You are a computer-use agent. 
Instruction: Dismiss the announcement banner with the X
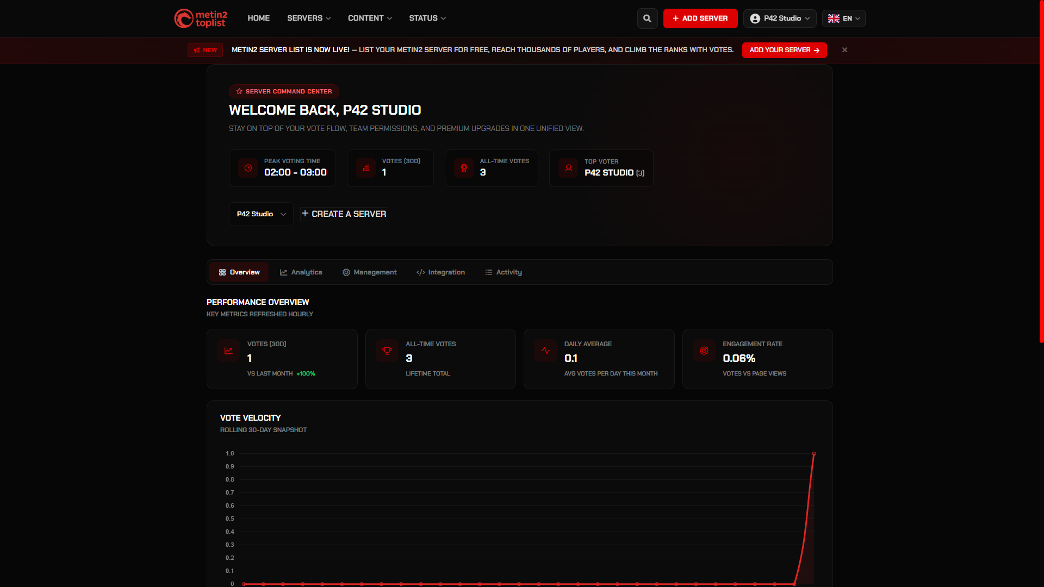click(x=844, y=50)
